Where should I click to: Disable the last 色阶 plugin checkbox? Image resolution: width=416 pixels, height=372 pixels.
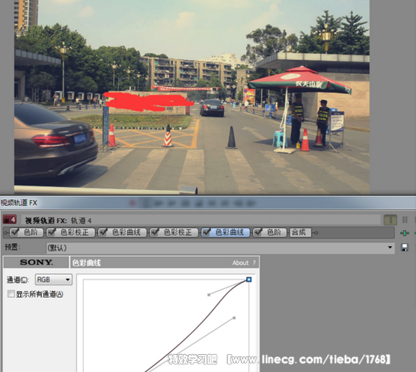point(257,233)
